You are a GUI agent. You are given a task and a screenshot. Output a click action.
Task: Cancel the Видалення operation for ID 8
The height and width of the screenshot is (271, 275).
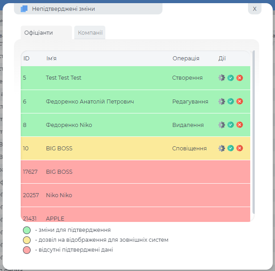(239, 125)
